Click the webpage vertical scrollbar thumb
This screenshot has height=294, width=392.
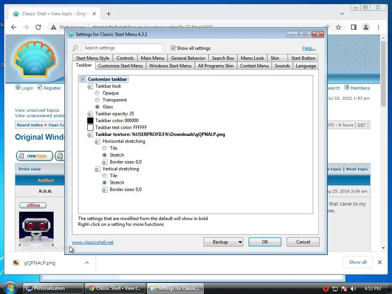tap(383, 74)
